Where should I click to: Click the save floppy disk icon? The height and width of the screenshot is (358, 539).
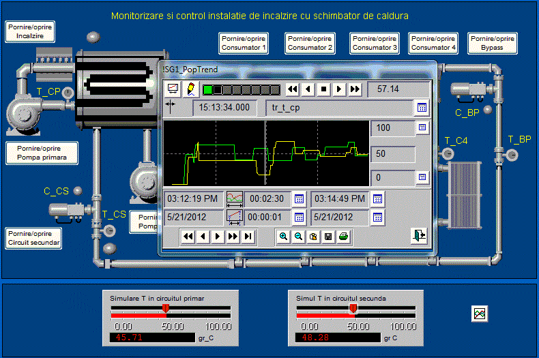tap(328, 237)
